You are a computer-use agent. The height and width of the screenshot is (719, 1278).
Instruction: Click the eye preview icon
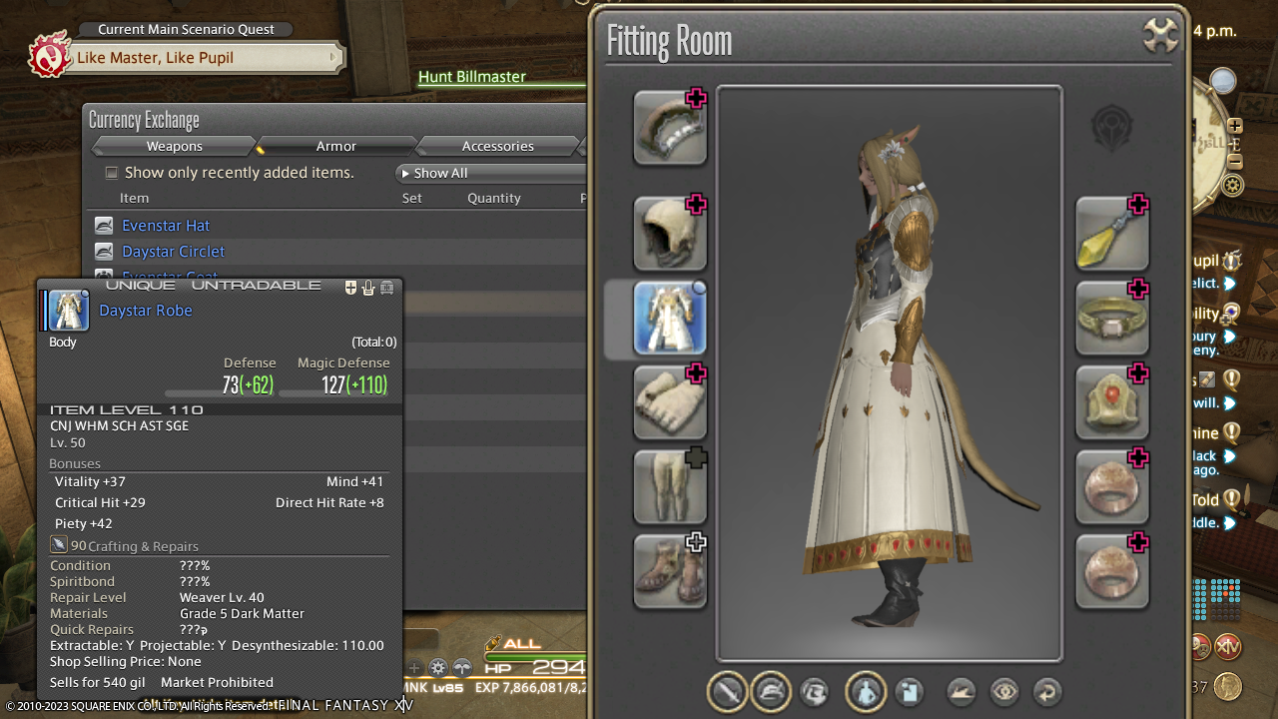coord(1004,692)
